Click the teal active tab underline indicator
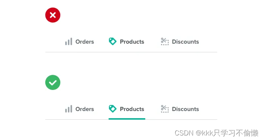The height and width of the screenshot is (140, 264). tap(127, 119)
